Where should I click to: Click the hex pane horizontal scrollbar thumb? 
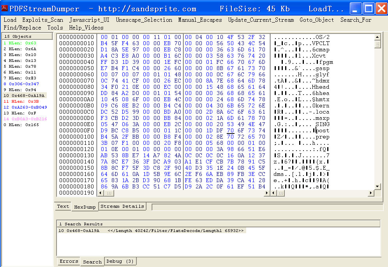tap(109, 193)
